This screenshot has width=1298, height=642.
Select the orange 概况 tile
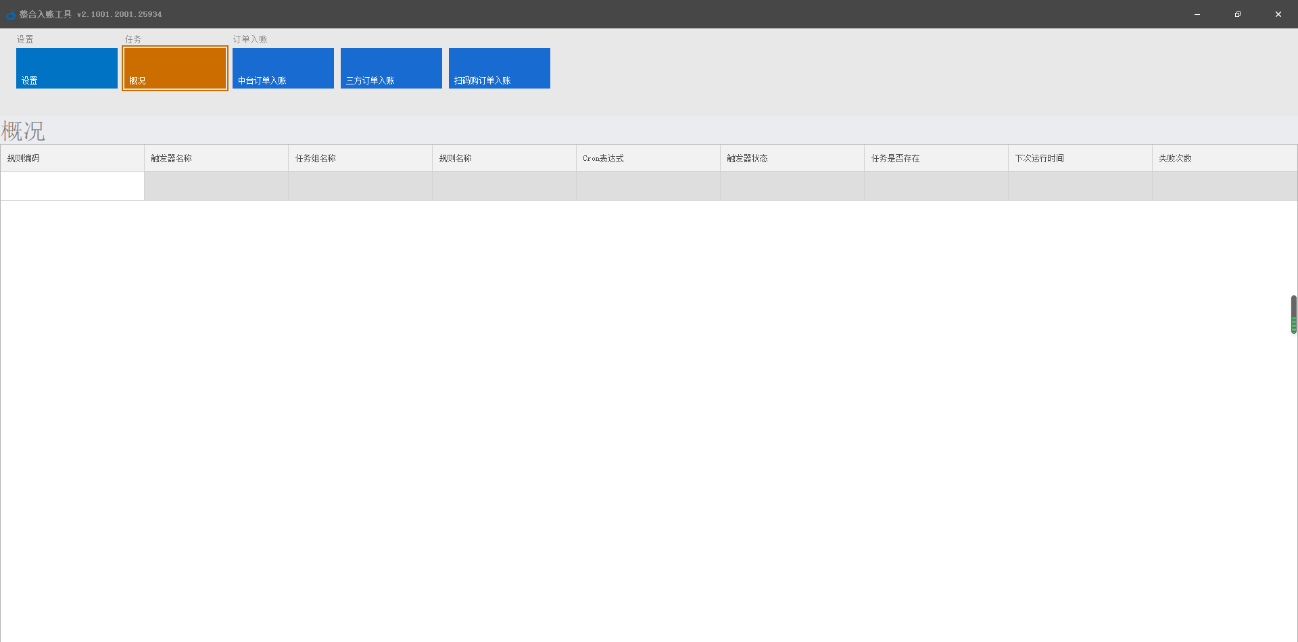coord(175,68)
